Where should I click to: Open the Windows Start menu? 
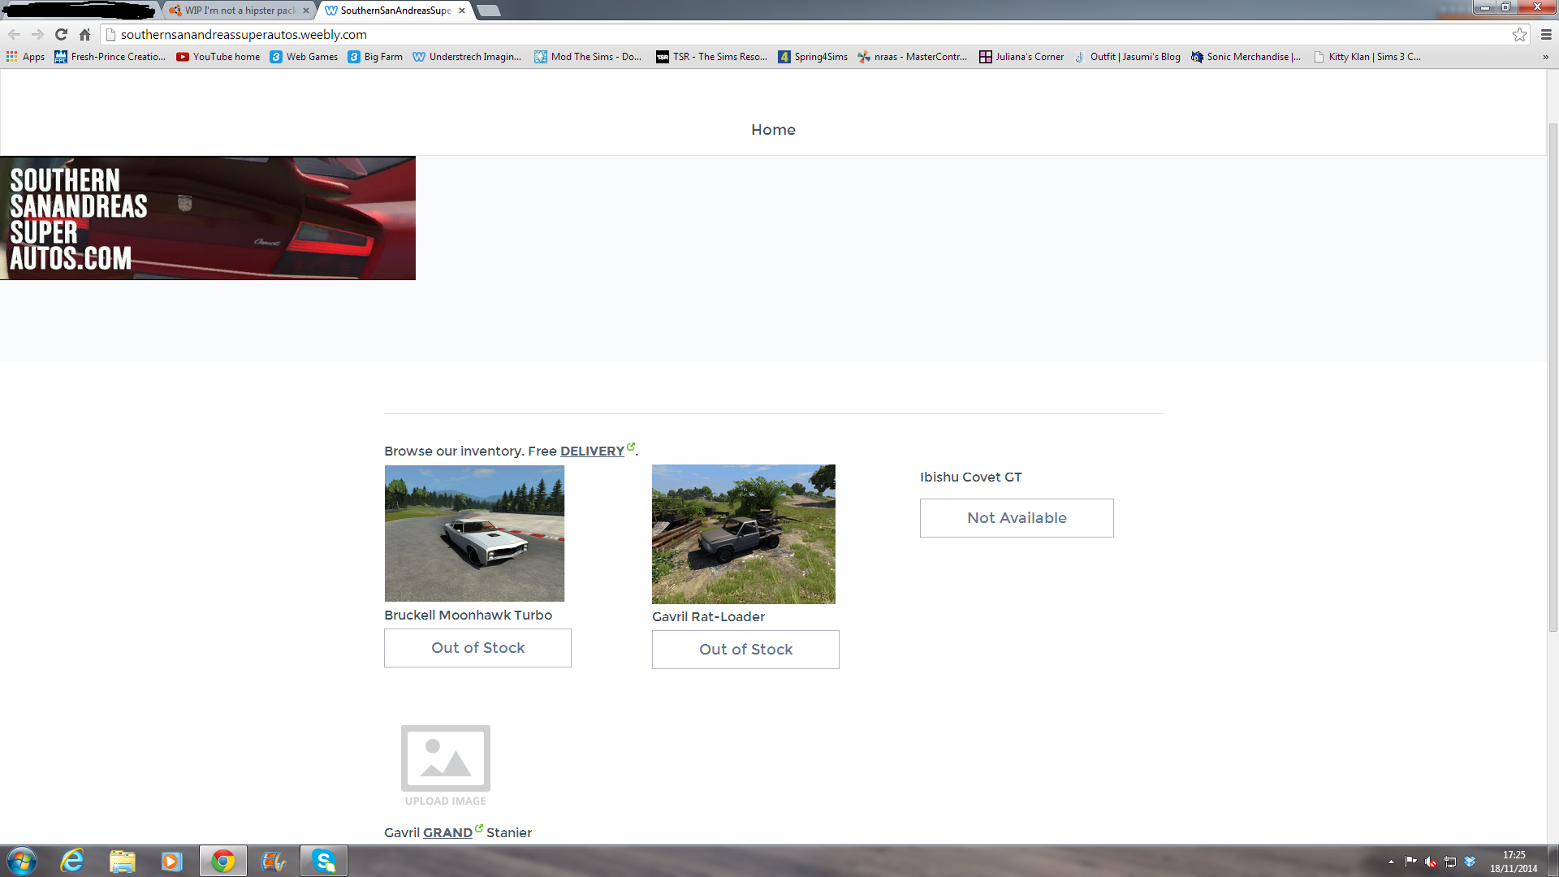pos(22,861)
